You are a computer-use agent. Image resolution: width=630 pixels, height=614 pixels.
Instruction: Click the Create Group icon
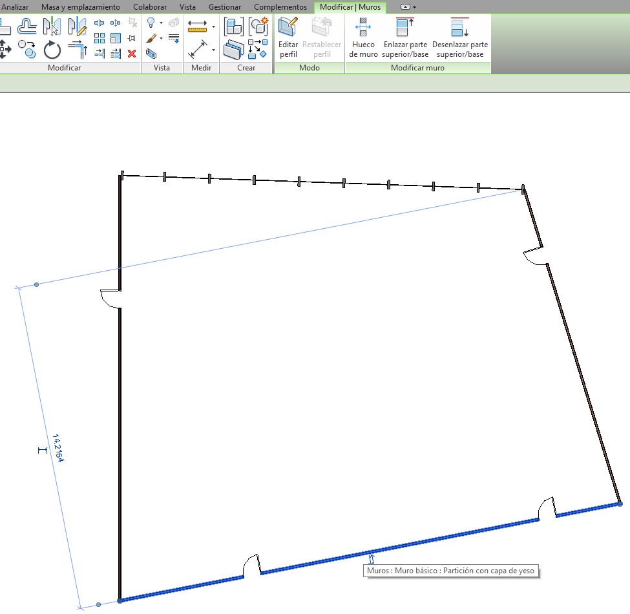(233, 26)
